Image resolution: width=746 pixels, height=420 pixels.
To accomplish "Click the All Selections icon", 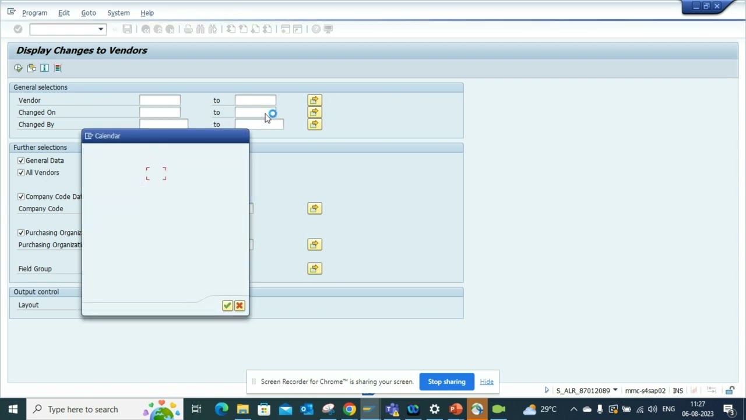I will (x=58, y=68).
